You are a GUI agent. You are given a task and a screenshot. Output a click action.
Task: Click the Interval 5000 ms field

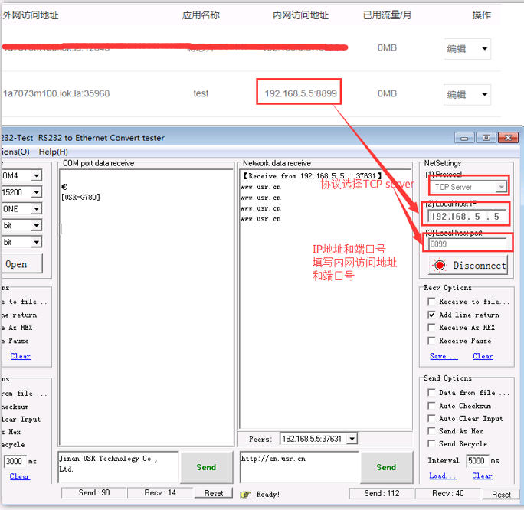pyautogui.click(x=476, y=461)
